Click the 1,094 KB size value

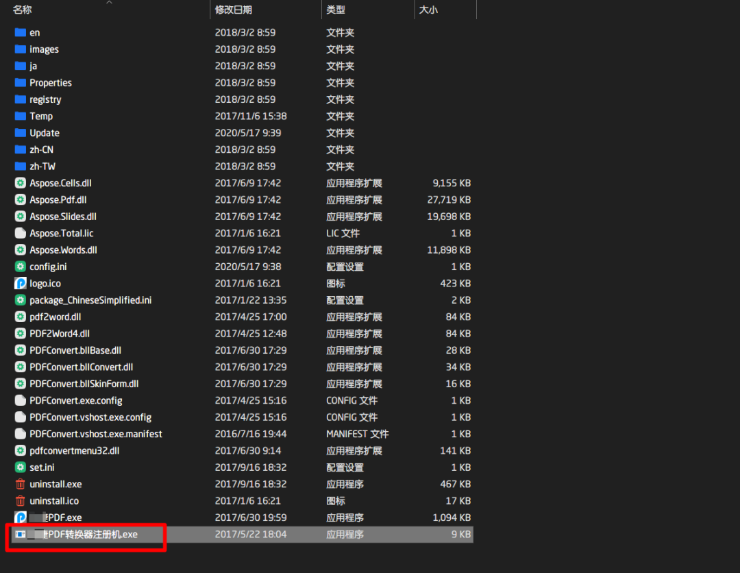click(x=452, y=517)
